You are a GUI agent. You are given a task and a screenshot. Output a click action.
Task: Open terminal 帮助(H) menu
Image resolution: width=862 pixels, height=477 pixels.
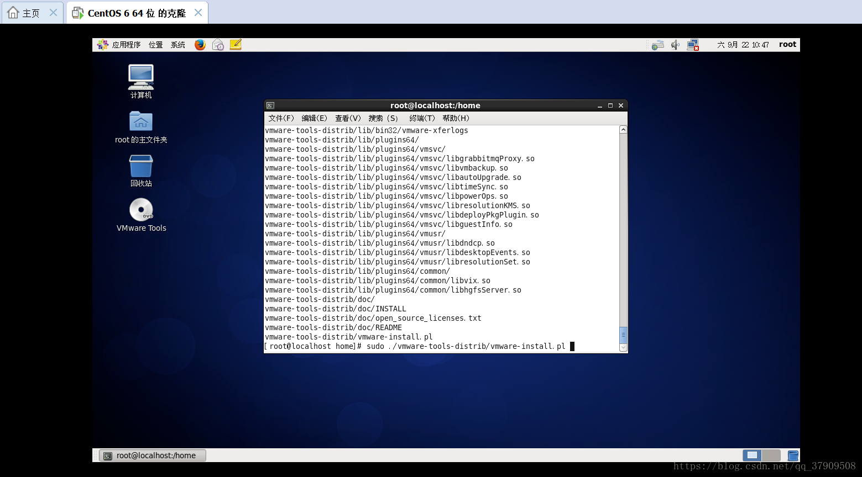pyautogui.click(x=456, y=118)
